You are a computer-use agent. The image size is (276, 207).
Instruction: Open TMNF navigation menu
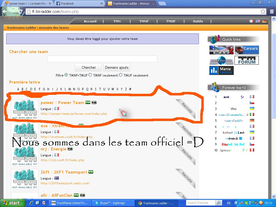click(x=144, y=21)
